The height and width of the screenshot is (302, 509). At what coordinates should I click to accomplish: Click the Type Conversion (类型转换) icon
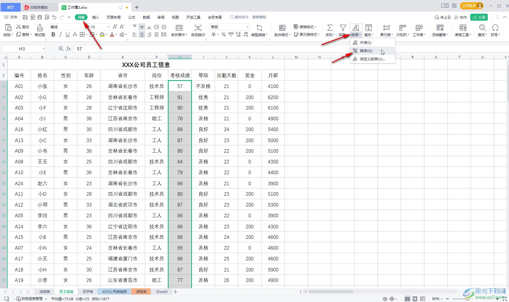click(259, 28)
